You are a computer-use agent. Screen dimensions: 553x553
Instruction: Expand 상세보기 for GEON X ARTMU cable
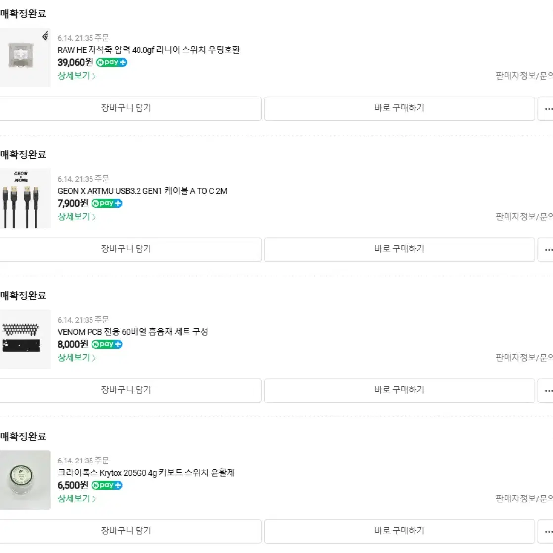[x=77, y=217]
